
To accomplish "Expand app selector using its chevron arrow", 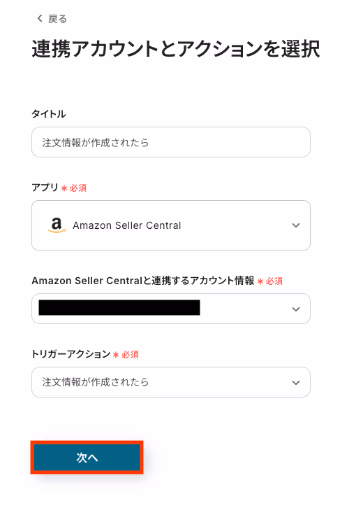I will (296, 225).
